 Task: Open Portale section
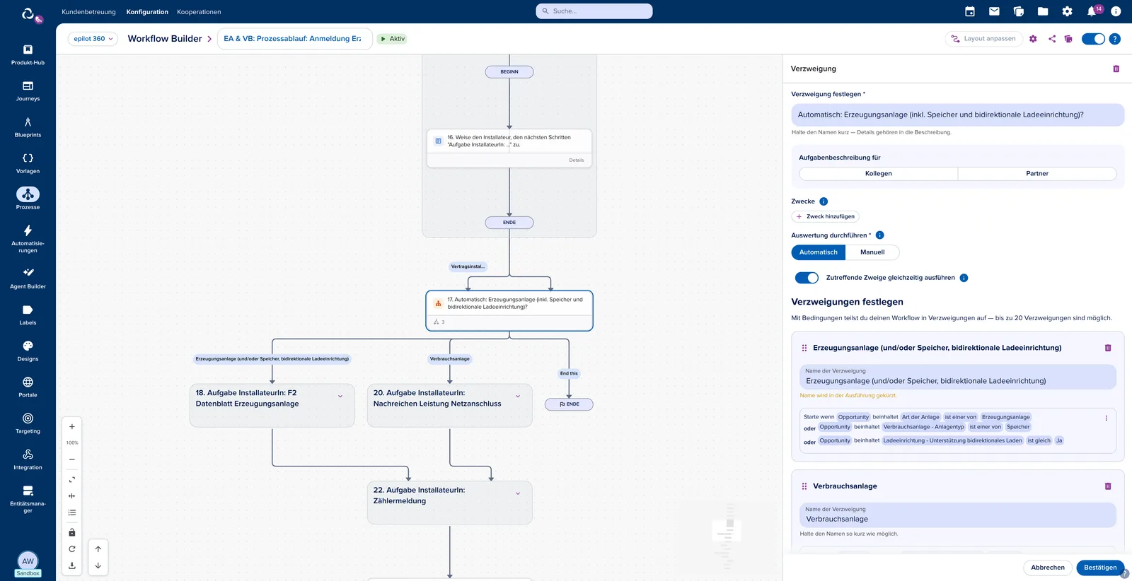[x=28, y=387]
